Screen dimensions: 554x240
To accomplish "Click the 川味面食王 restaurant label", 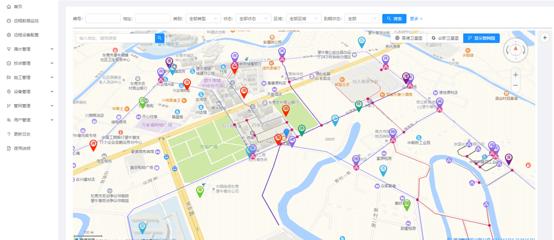I will tap(172, 100).
